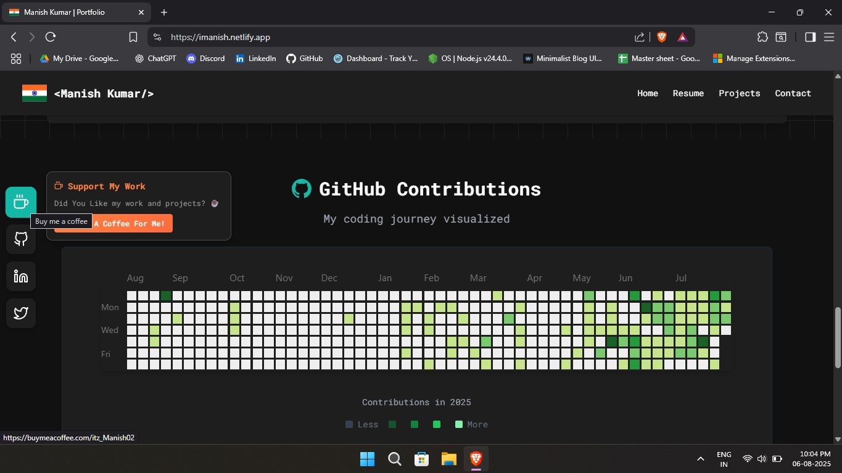Click the <Manish Kumar/> site title
Image resolution: width=842 pixels, height=473 pixels.
[104, 94]
